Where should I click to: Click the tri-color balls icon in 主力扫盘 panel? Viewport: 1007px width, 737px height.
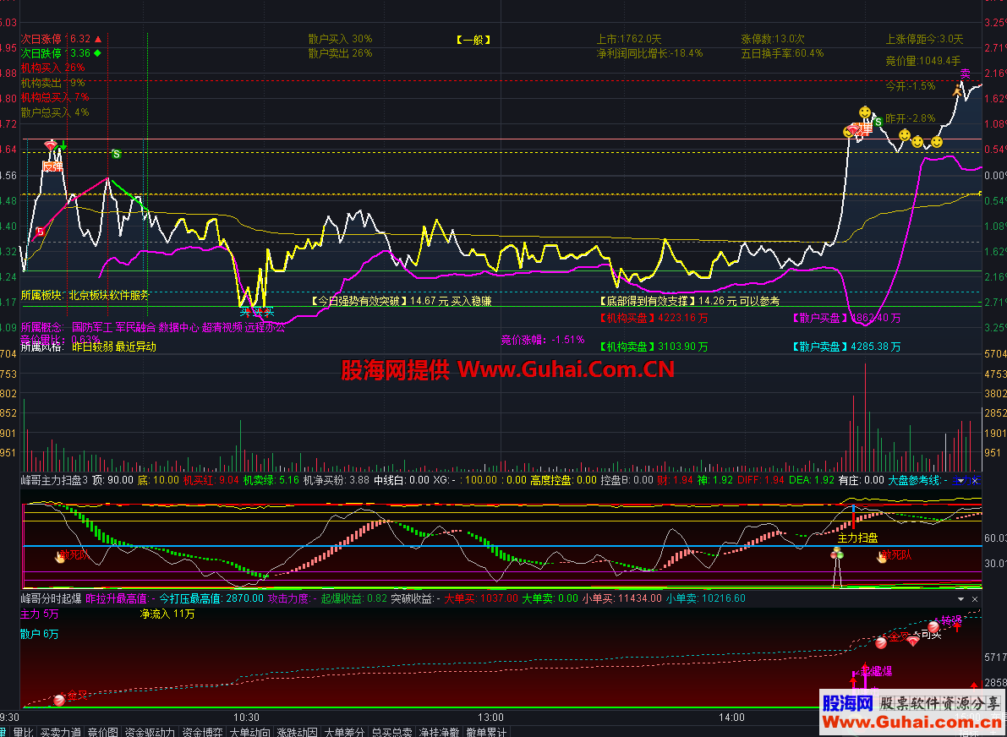[837, 554]
